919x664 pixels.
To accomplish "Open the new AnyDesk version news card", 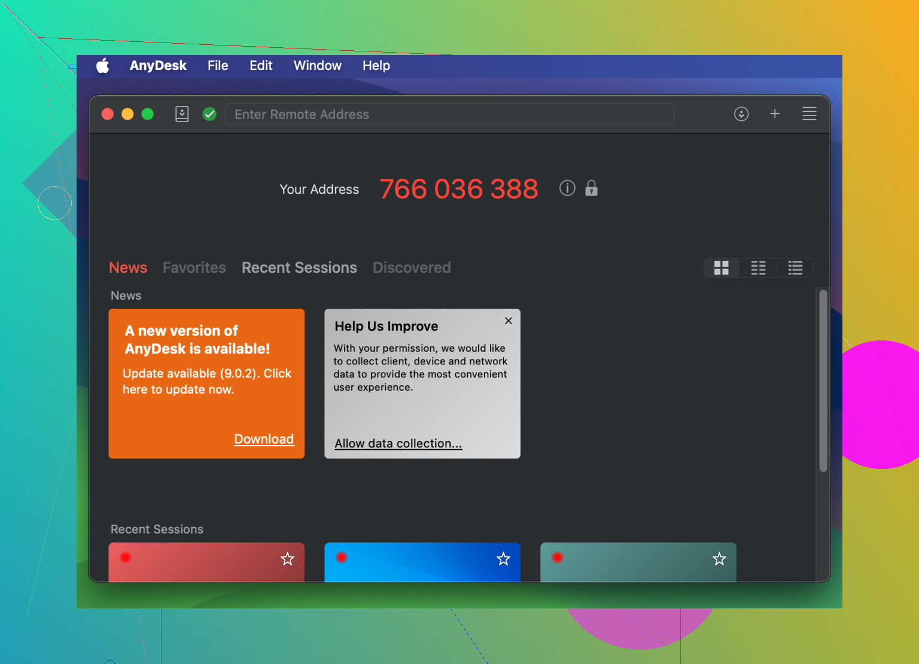I will pyautogui.click(x=206, y=383).
